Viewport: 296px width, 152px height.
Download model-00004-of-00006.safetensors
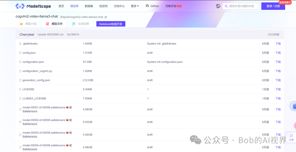point(278,147)
